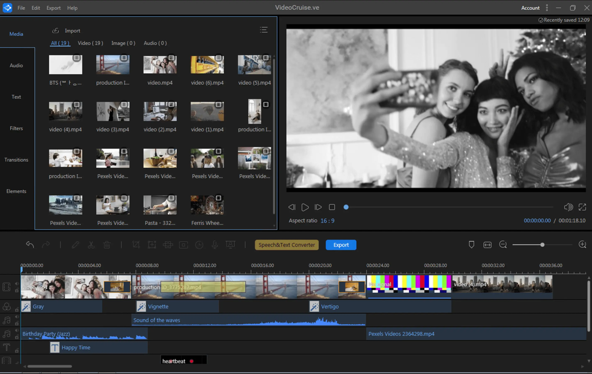Select the Crop tool icon

[x=136, y=245]
